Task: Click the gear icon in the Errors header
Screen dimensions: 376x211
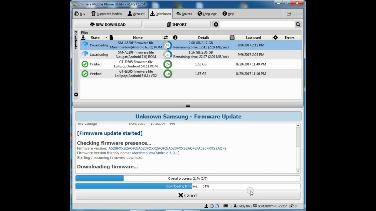Action: 276,38
